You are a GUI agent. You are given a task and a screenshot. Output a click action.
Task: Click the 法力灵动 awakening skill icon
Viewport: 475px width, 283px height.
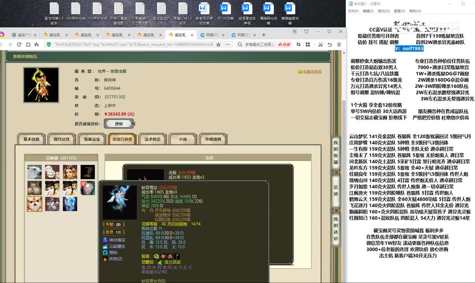pos(160,262)
